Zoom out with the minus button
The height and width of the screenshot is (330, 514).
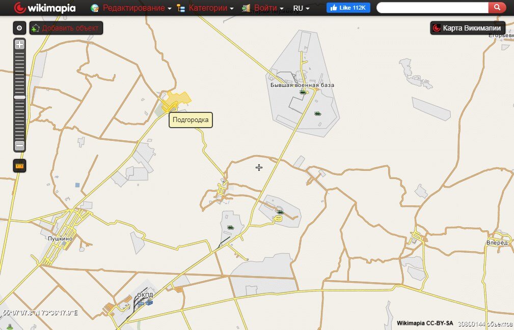tap(19, 145)
